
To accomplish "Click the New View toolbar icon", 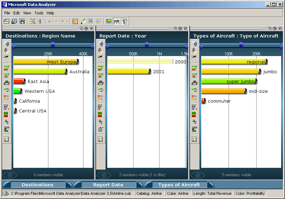I will point(7,21).
